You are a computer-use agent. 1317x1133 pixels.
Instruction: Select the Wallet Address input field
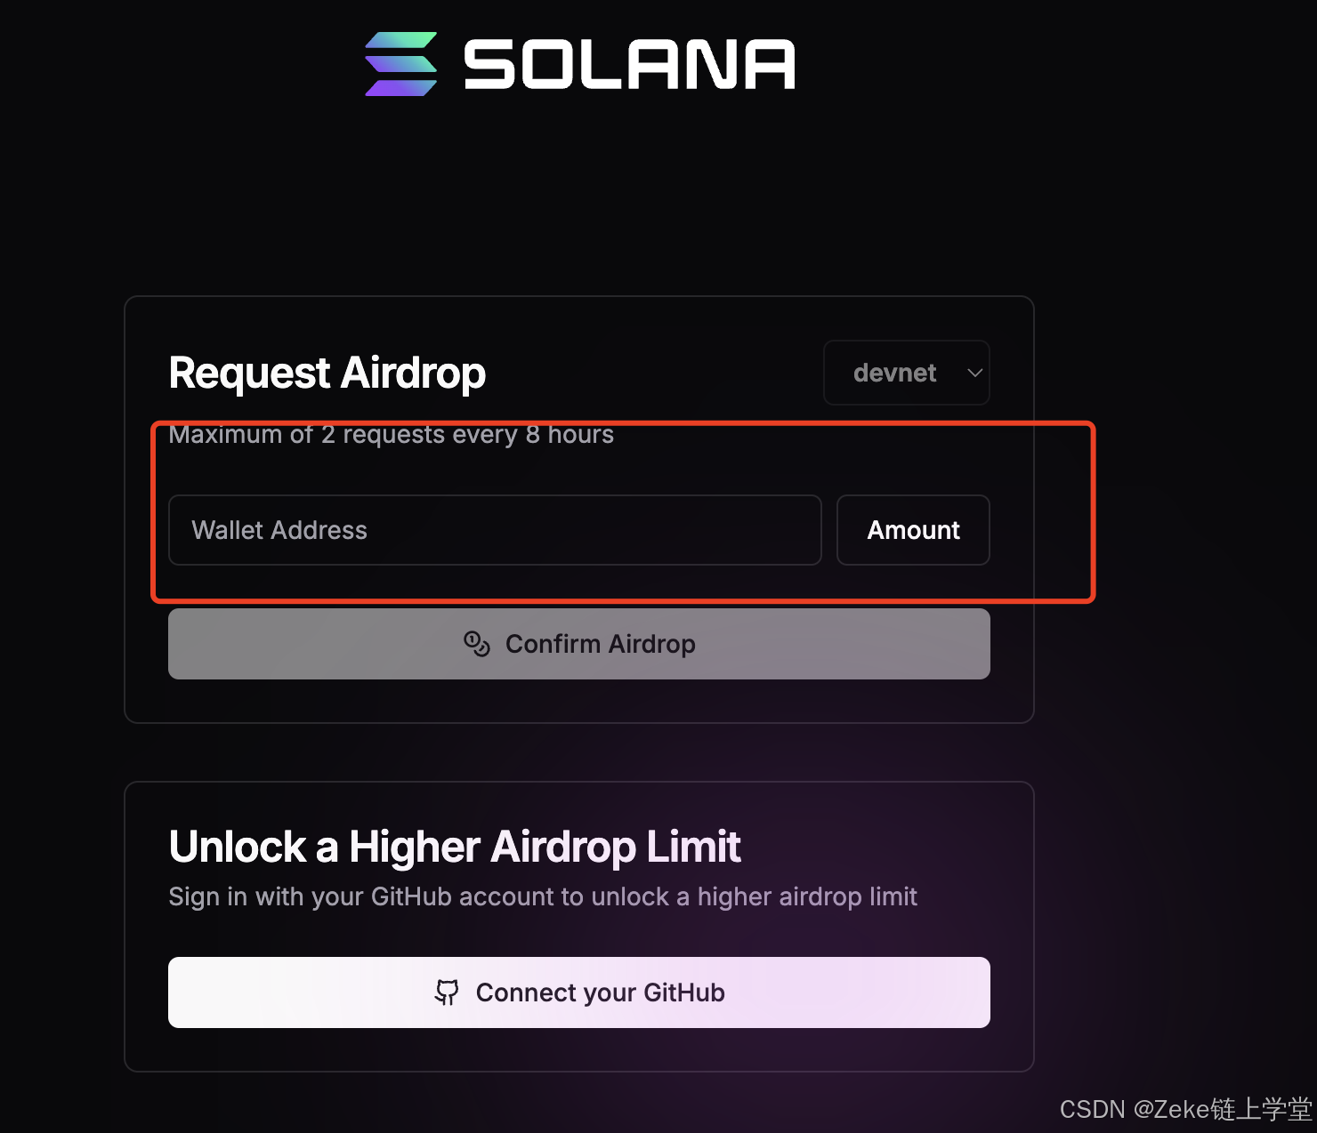(495, 530)
